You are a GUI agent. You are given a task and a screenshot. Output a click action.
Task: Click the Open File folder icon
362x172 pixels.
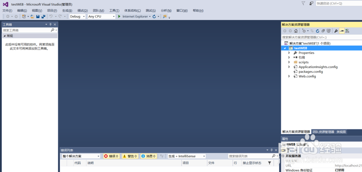pos(33,16)
